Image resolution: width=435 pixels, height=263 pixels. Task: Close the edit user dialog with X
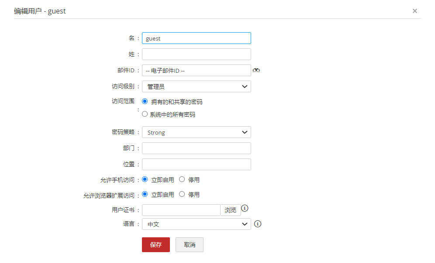415,11
